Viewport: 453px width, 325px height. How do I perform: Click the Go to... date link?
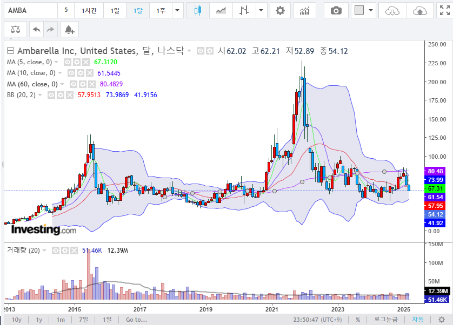click(x=137, y=319)
